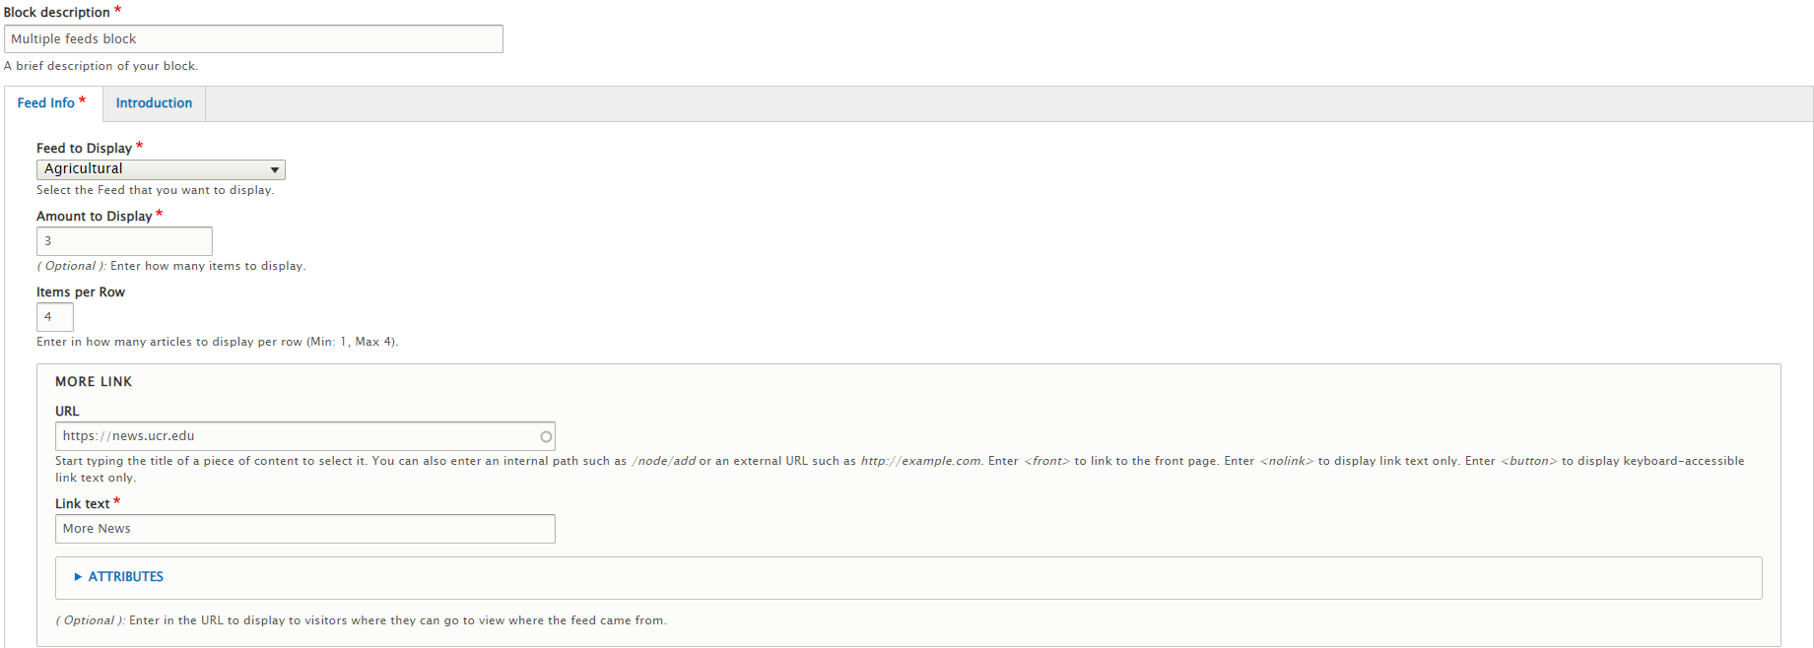
Task: Click the Link text label
Action: coord(82,503)
